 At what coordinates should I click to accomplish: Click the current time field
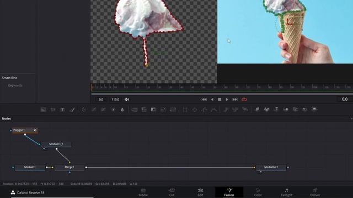(x=344, y=99)
